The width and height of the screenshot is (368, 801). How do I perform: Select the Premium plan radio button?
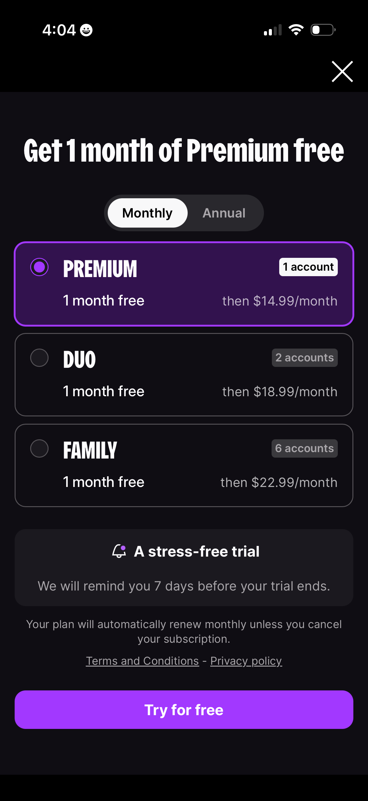pos(39,267)
